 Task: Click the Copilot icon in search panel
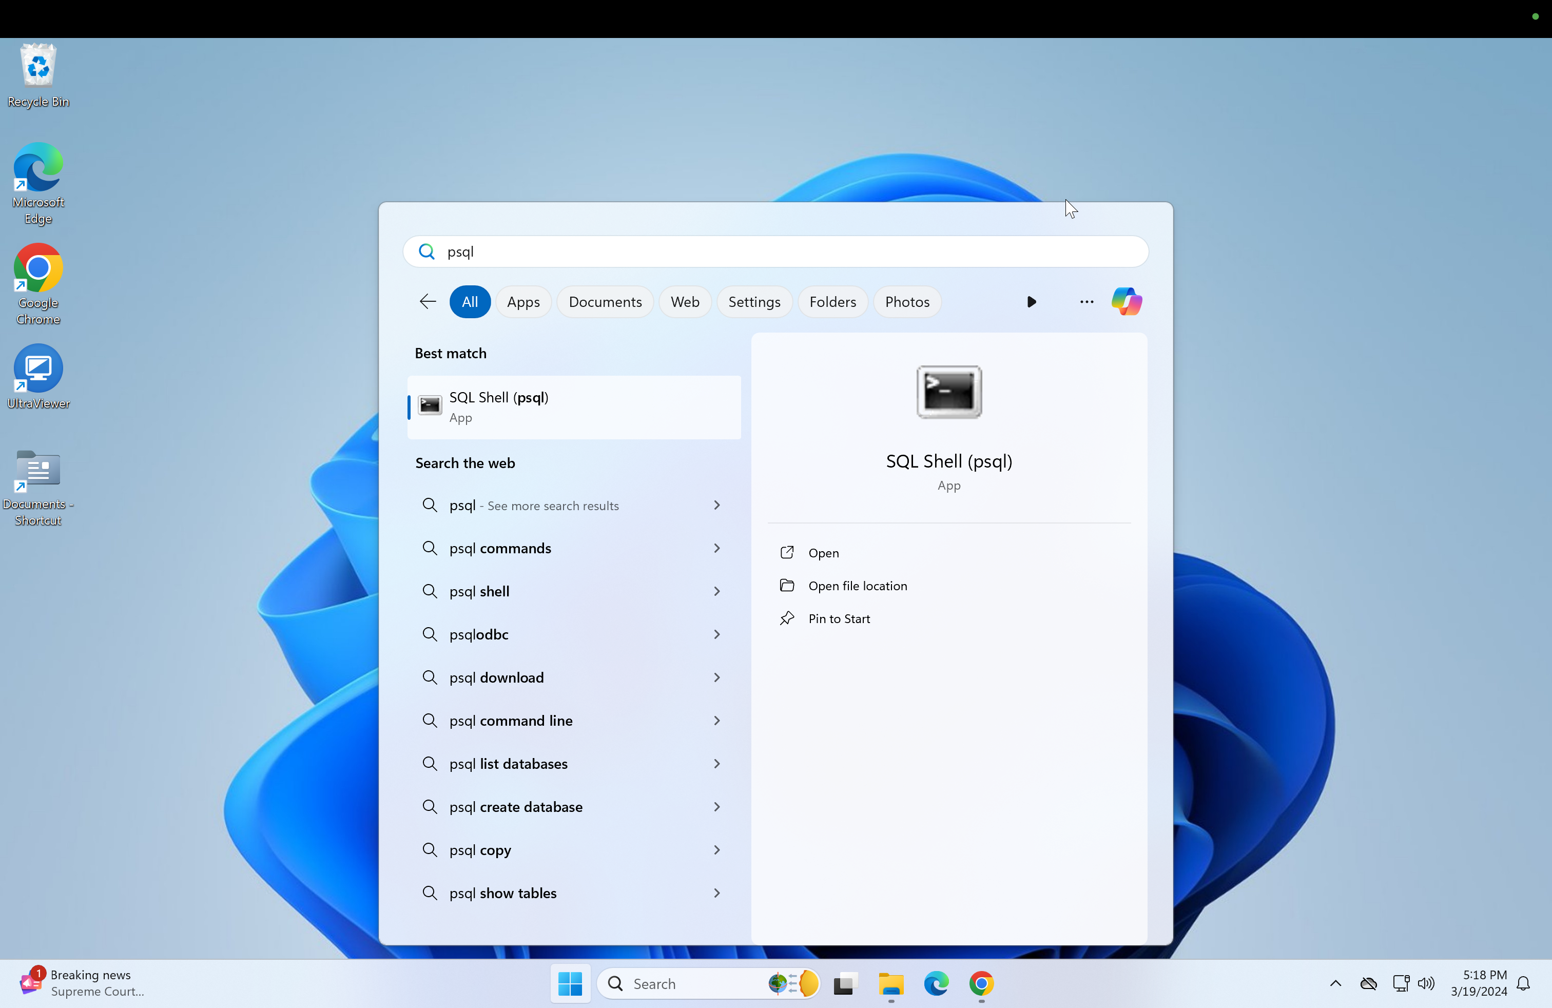(x=1126, y=301)
